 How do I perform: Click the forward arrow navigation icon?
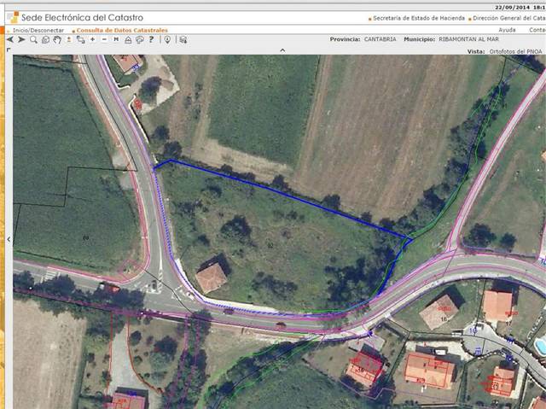(21, 39)
